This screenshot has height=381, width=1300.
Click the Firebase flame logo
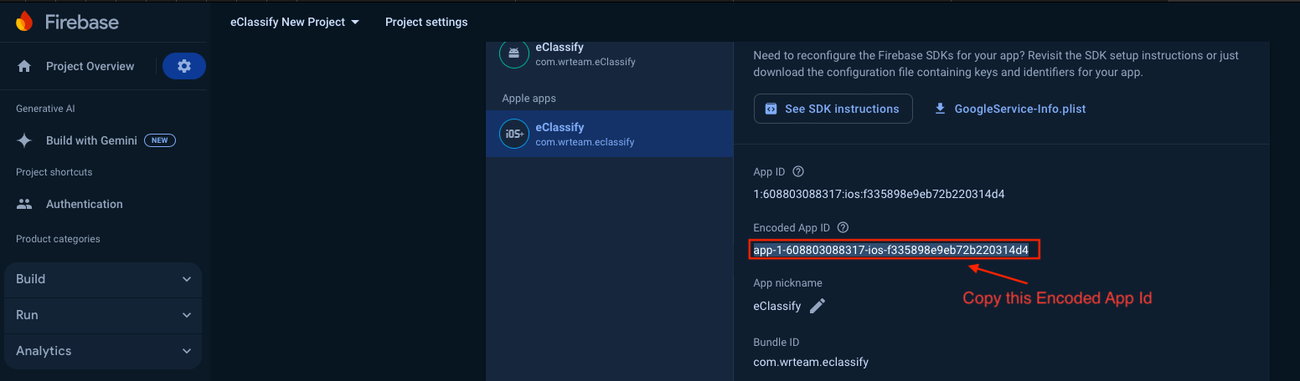(x=24, y=21)
